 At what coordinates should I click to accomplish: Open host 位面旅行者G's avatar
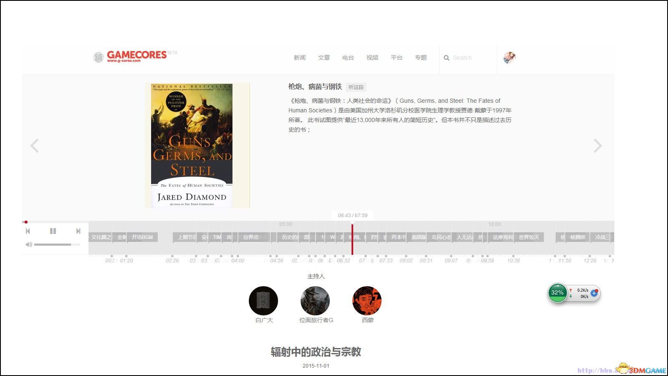[x=315, y=301]
